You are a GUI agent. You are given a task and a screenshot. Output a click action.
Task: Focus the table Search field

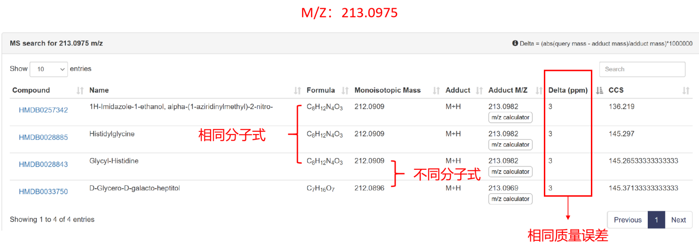tap(642, 69)
